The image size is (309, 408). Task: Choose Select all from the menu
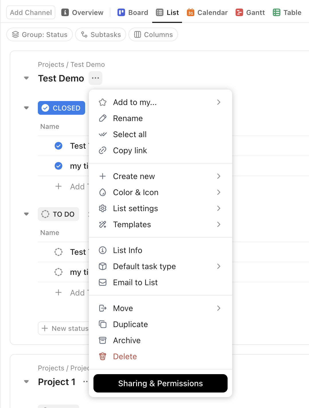point(130,134)
